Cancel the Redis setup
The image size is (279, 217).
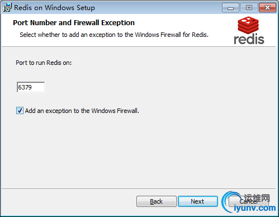point(248,201)
